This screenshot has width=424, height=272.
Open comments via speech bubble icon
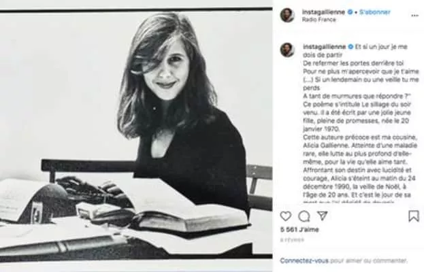[x=304, y=216]
